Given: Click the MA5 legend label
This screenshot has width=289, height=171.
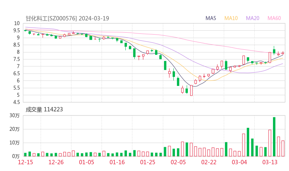Looking at the screenshot, I should click(211, 18).
